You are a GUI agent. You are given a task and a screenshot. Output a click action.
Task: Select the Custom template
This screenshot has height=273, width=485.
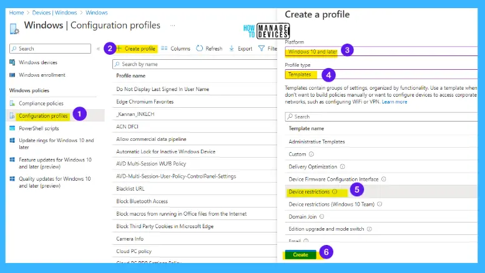pos(297,154)
